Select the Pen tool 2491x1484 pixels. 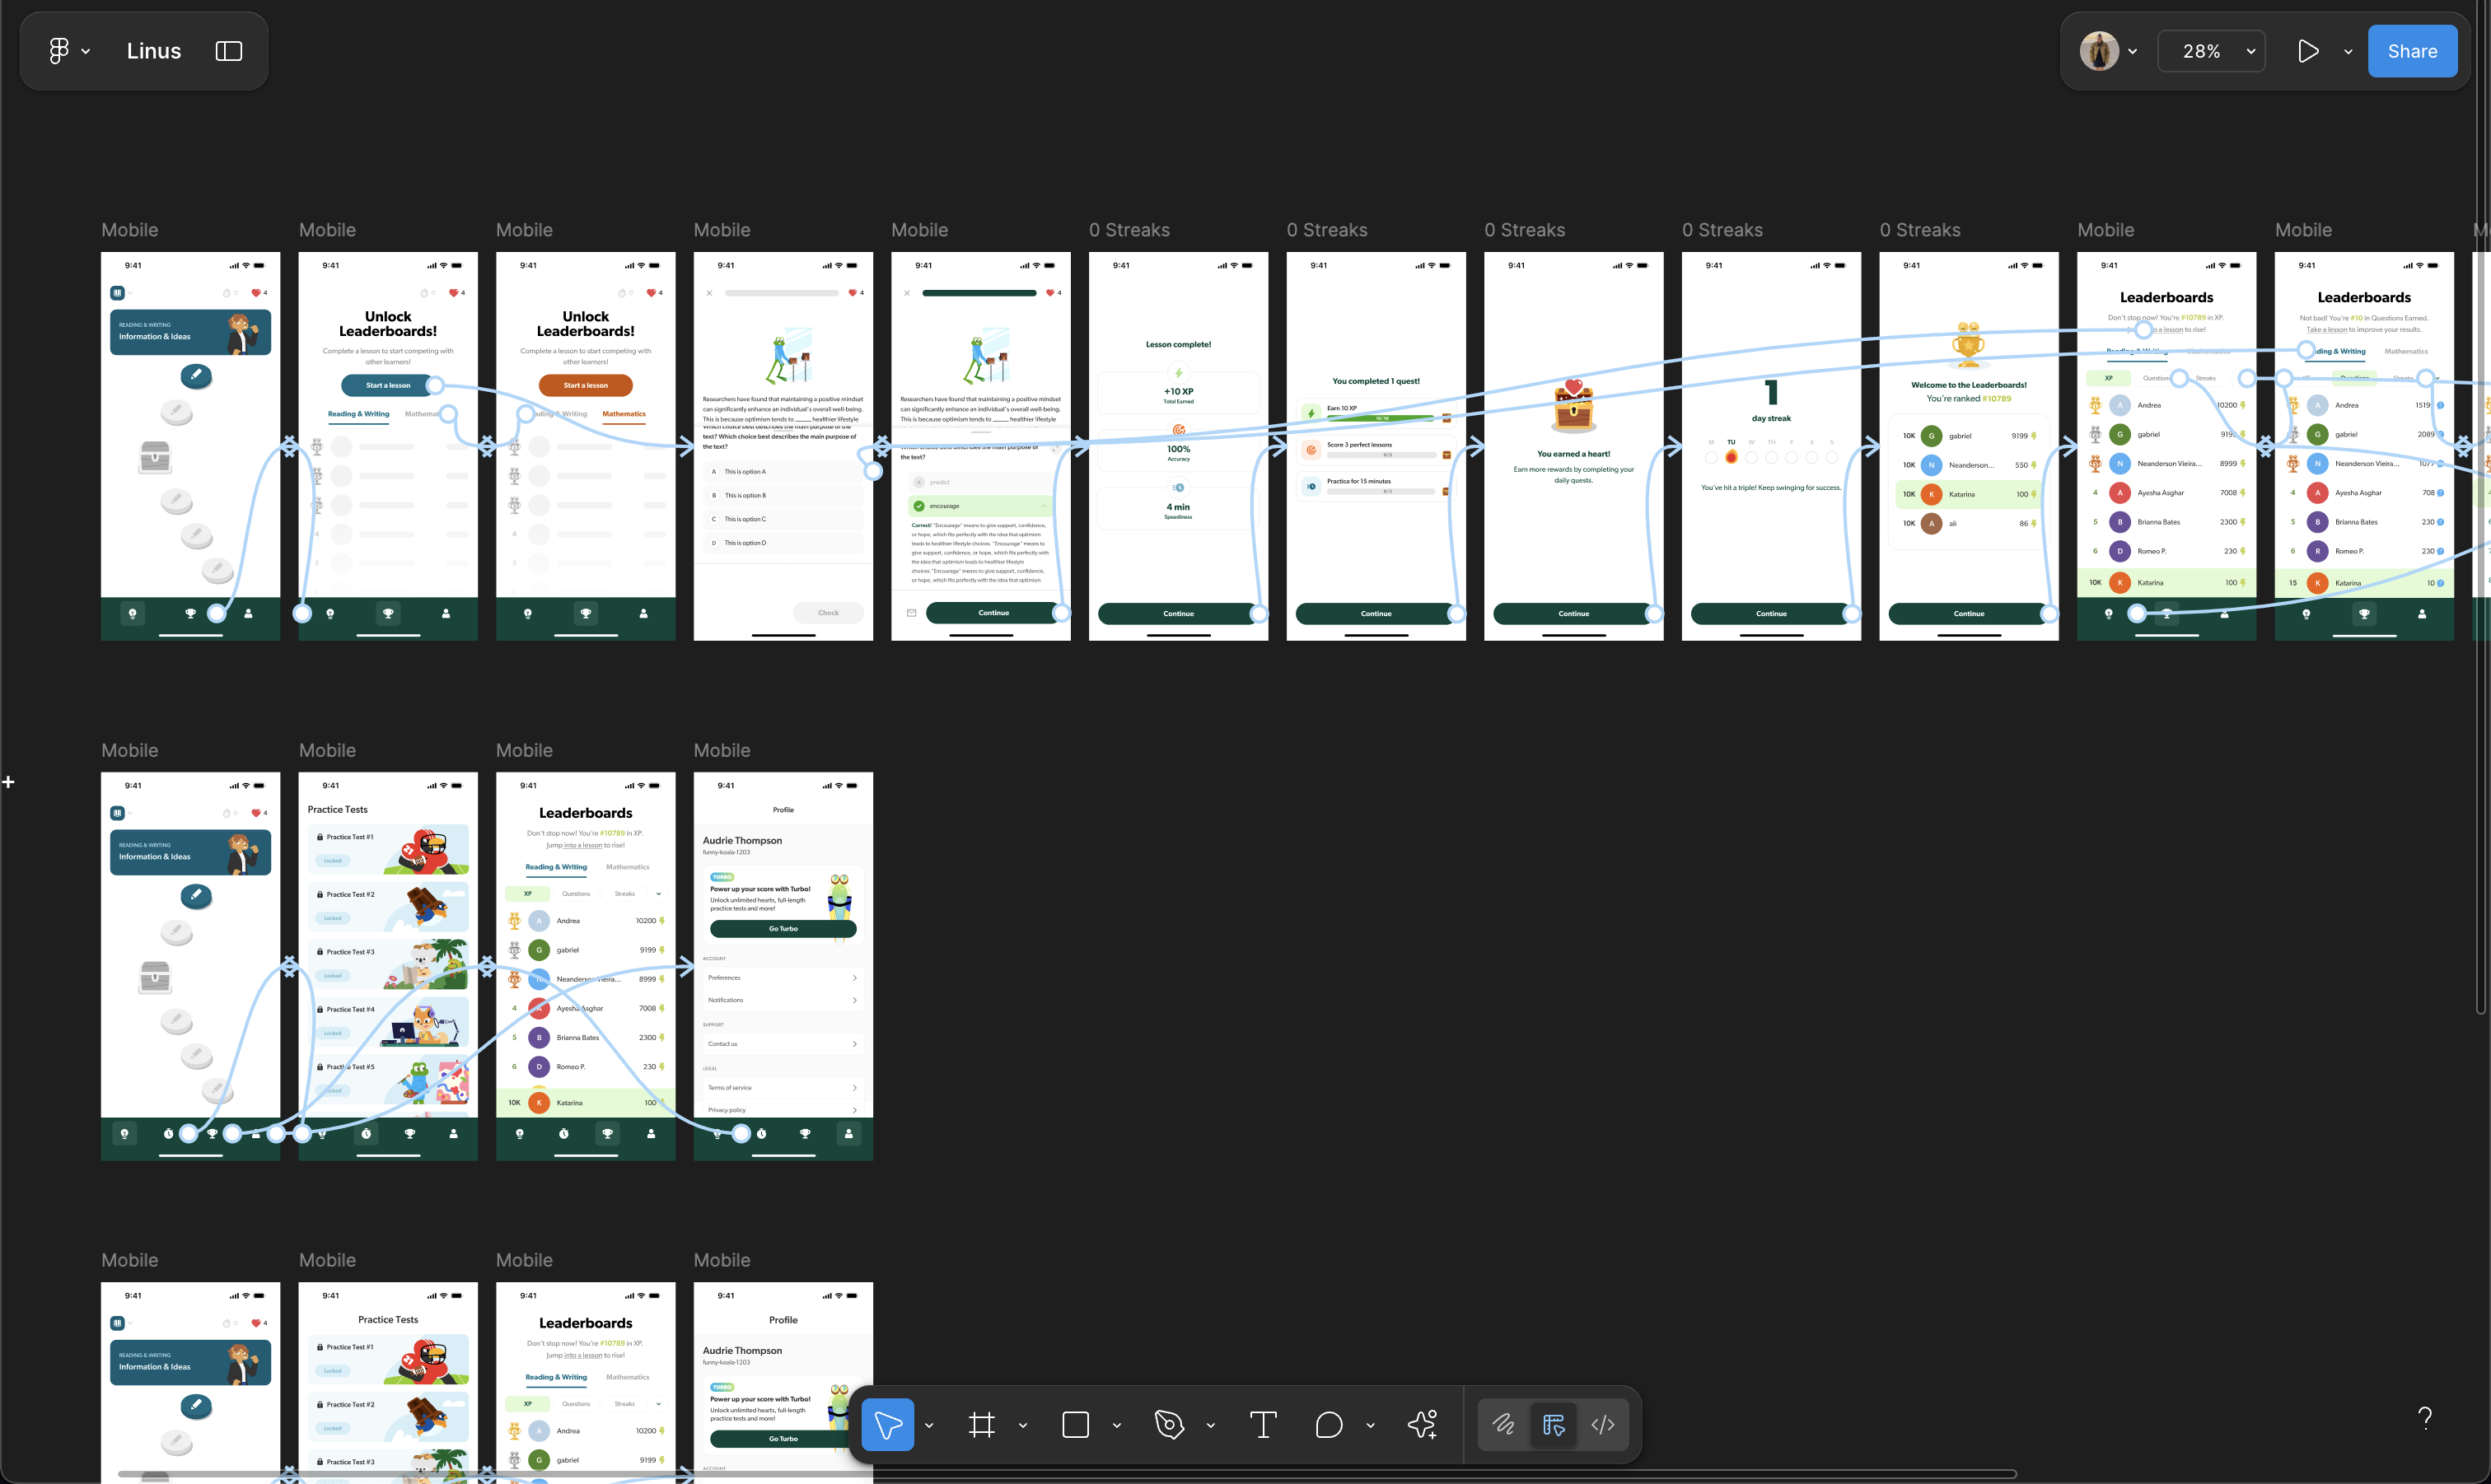click(1168, 1424)
